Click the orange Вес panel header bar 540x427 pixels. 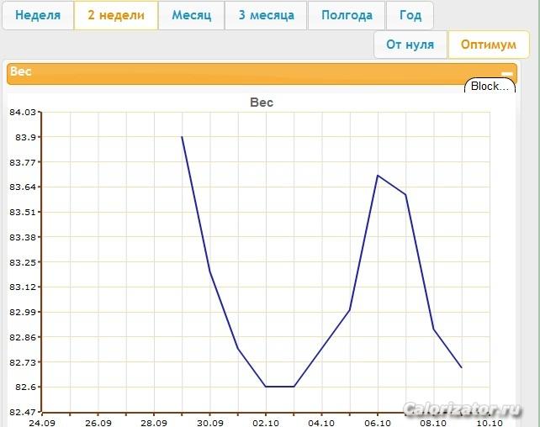point(252,73)
